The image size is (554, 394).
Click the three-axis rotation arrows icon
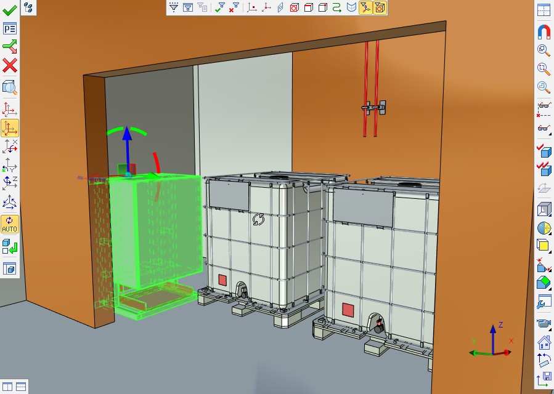point(9,203)
